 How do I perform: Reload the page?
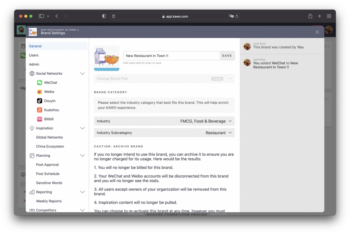tap(237, 16)
